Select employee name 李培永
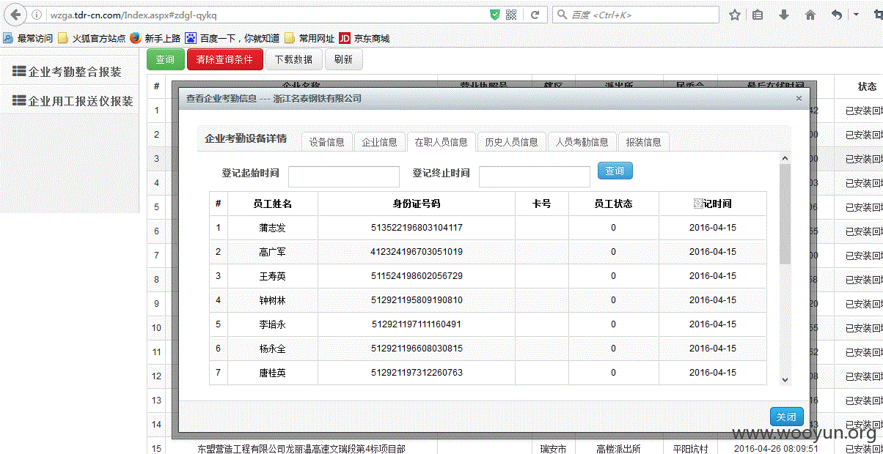883x454 pixels. [273, 324]
